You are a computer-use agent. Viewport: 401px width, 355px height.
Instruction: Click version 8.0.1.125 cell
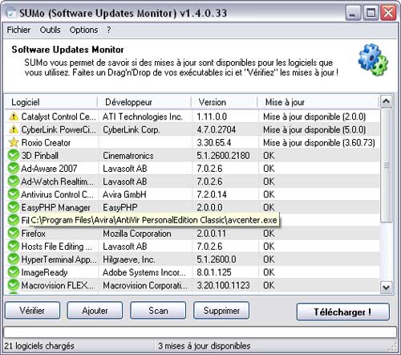point(214,272)
